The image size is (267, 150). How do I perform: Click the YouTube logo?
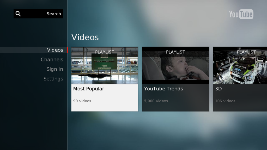(241, 14)
